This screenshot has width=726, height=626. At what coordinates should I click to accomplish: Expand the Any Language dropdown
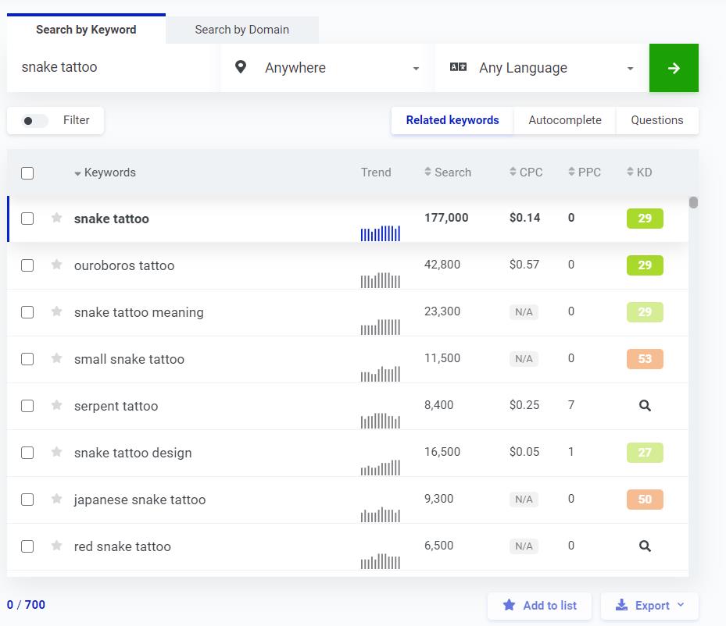pos(542,68)
